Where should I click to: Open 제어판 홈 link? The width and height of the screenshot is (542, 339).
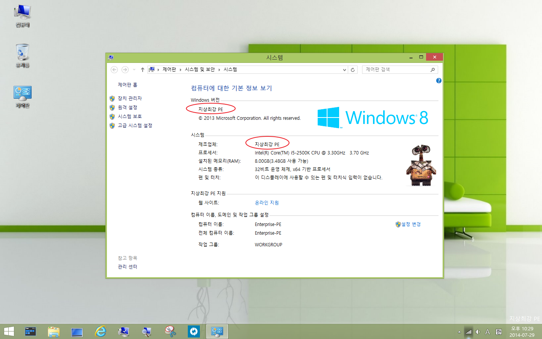128,85
